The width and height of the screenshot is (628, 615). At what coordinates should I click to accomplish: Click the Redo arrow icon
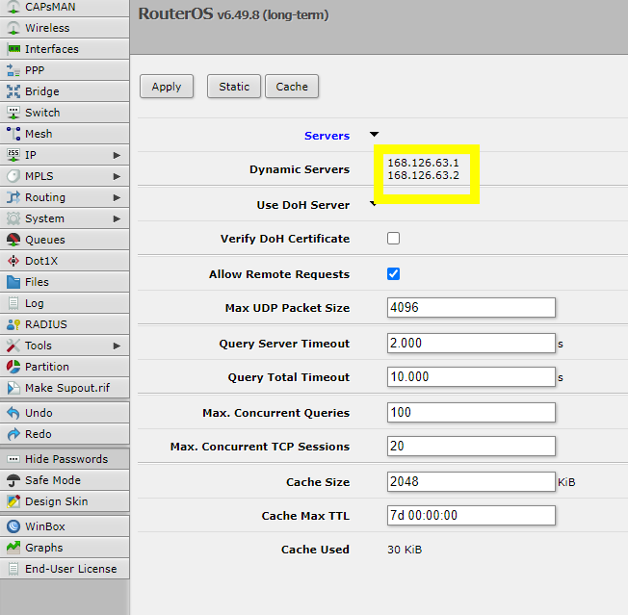point(13,434)
